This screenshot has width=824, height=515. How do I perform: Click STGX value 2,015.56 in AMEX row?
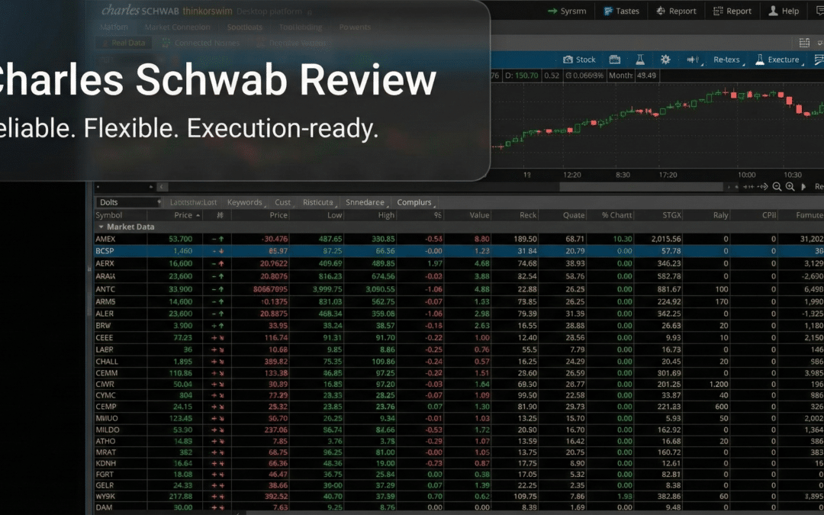pyautogui.click(x=666, y=239)
